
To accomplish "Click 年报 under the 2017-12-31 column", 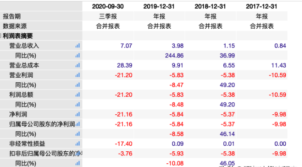I will tap(262, 16).
